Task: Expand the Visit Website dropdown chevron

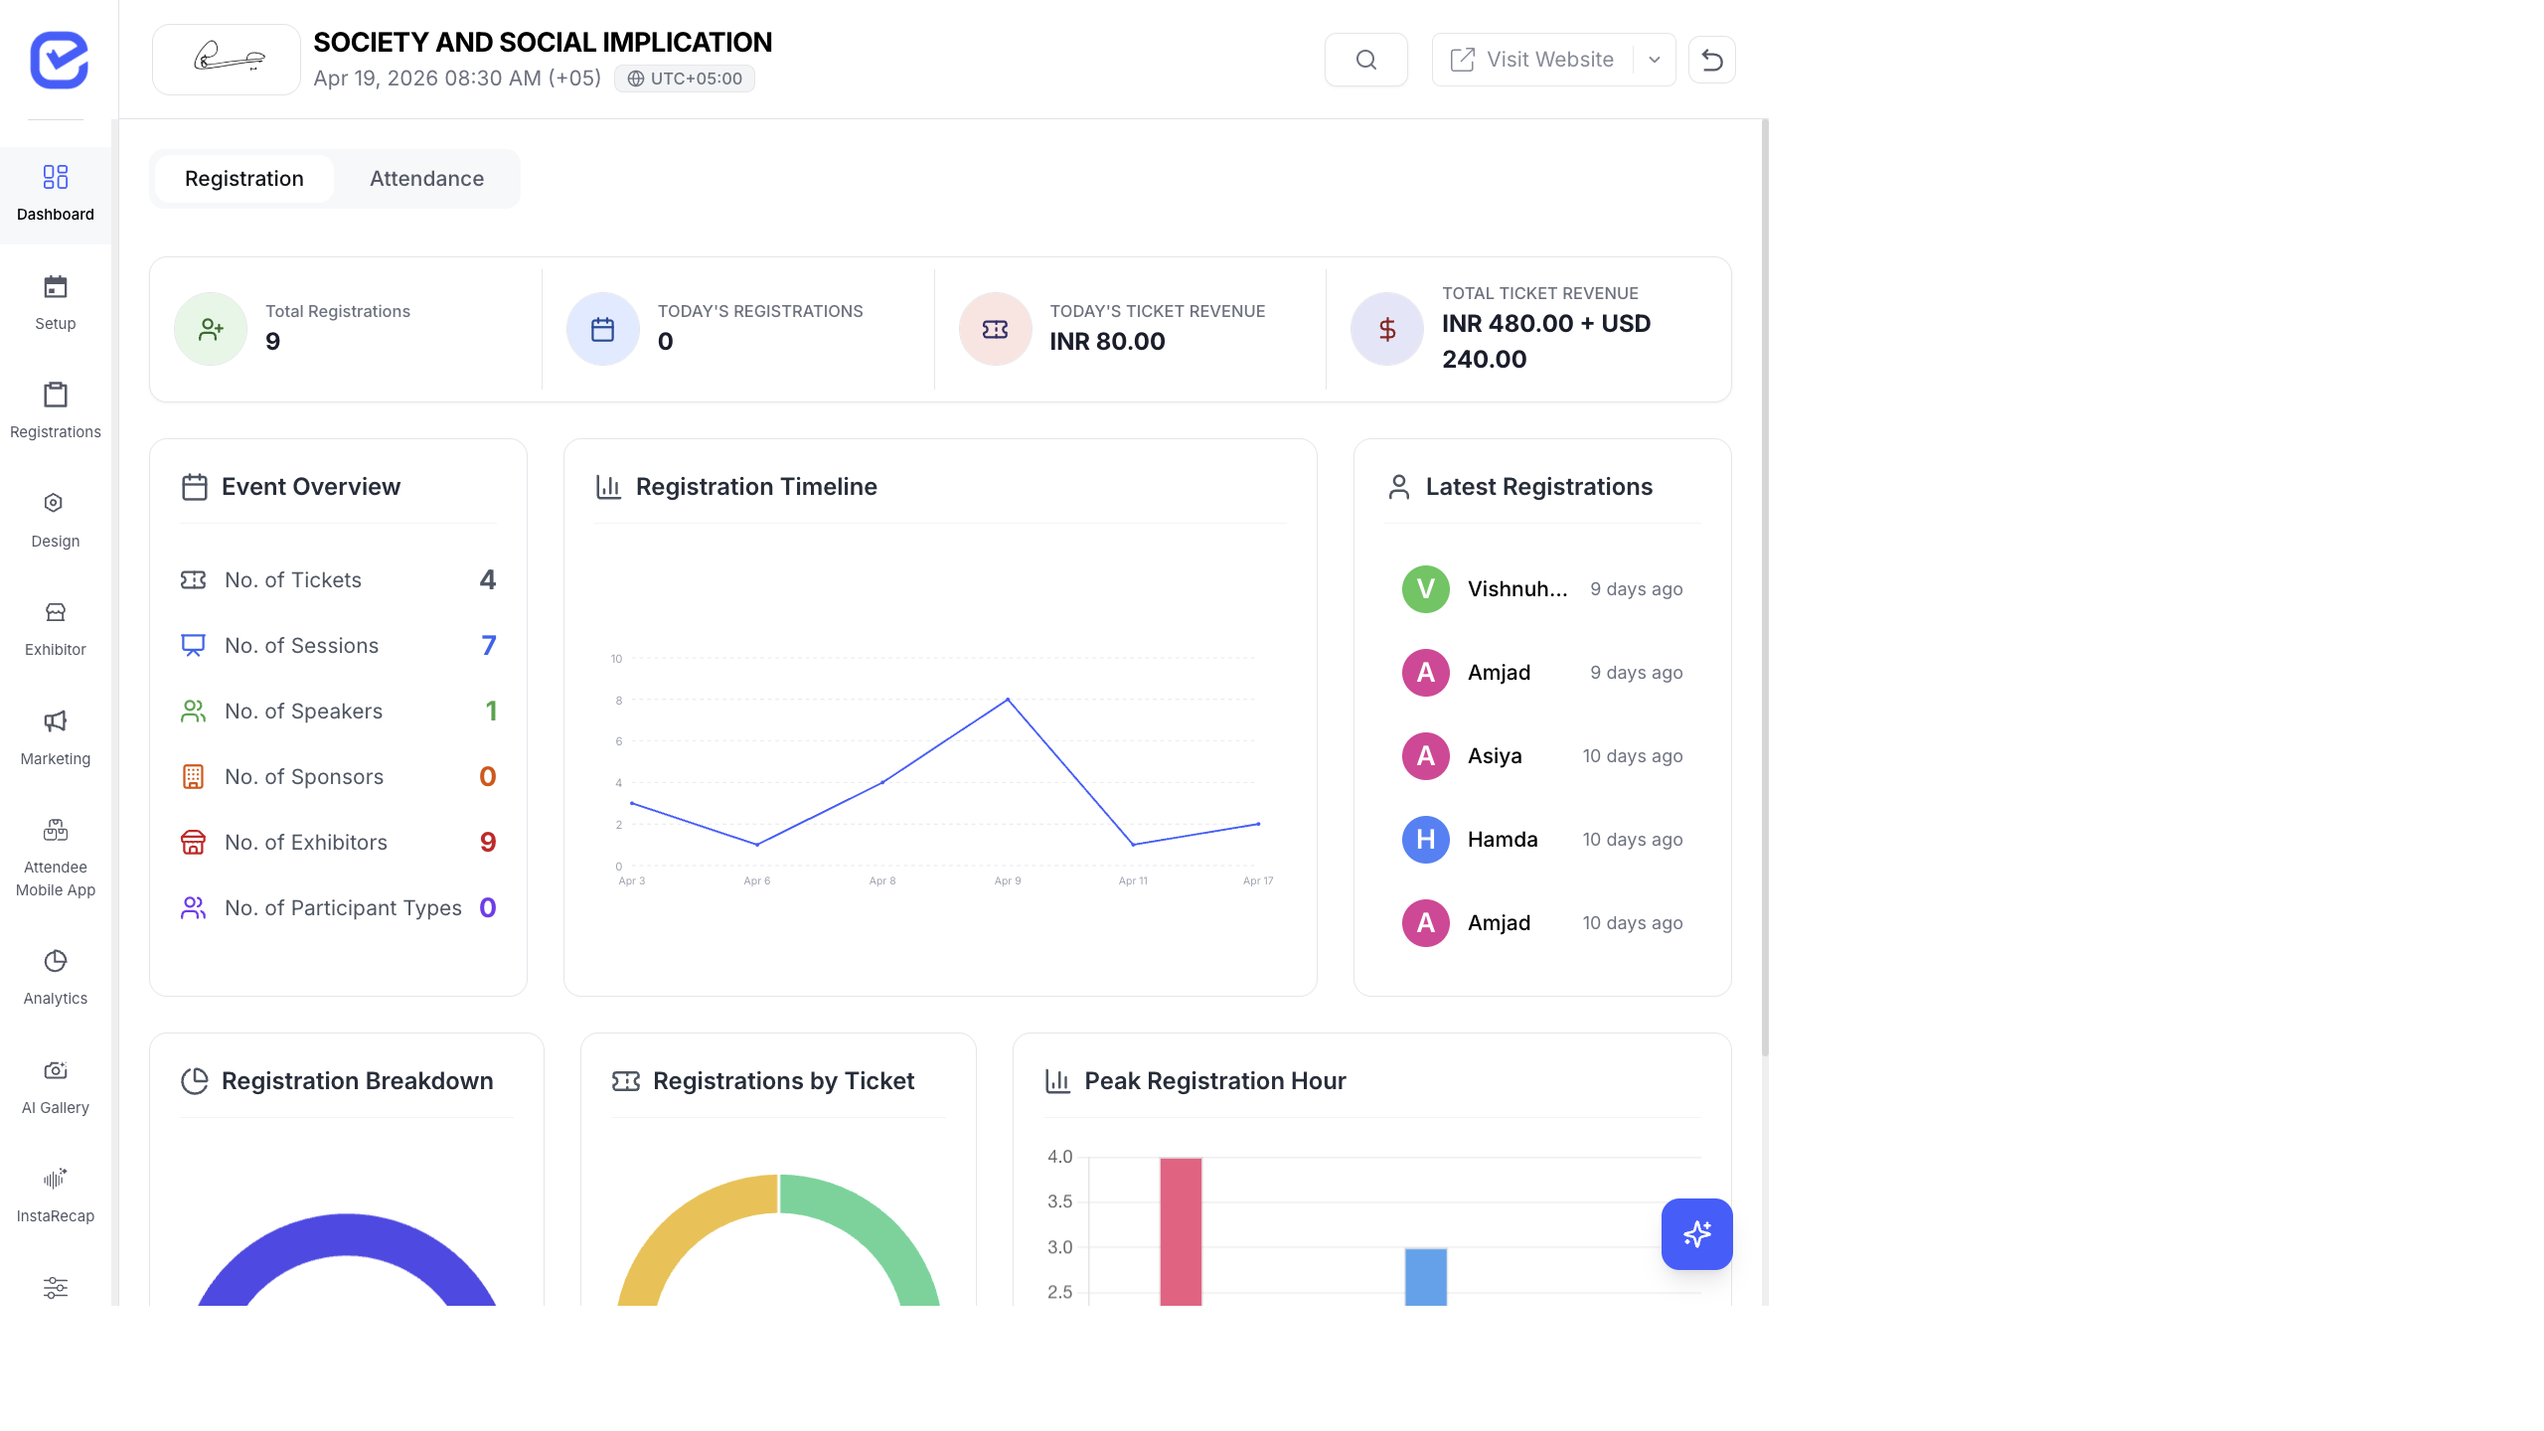Action: pos(1653,59)
